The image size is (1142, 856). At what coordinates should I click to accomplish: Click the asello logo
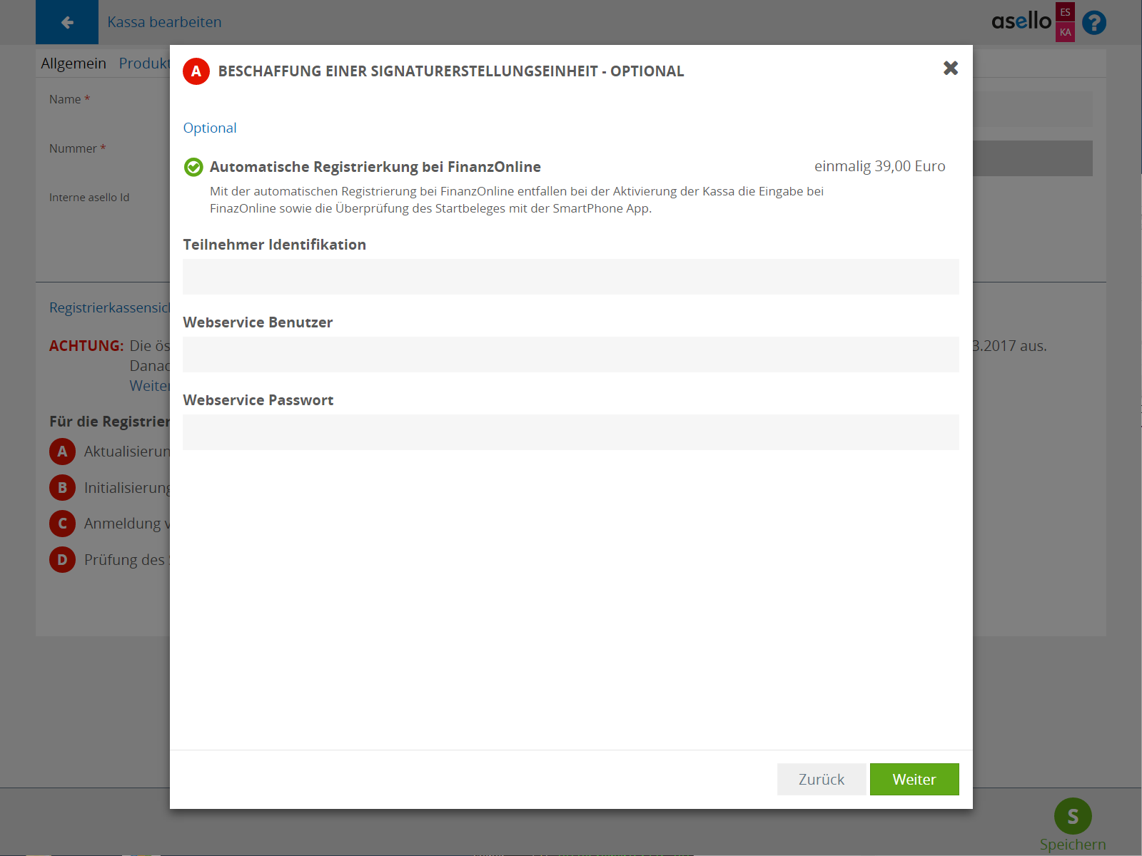pos(1021,21)
